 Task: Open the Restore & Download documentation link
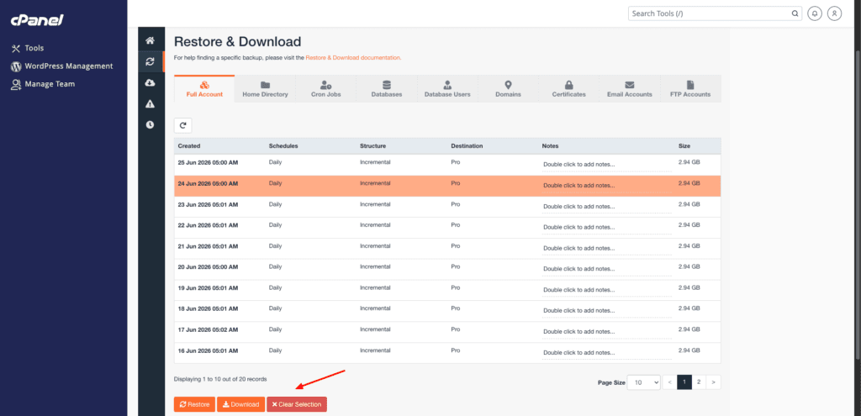pos(353,57)
